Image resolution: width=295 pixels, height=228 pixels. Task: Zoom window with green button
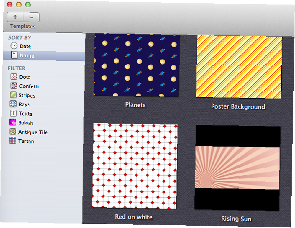28,4
